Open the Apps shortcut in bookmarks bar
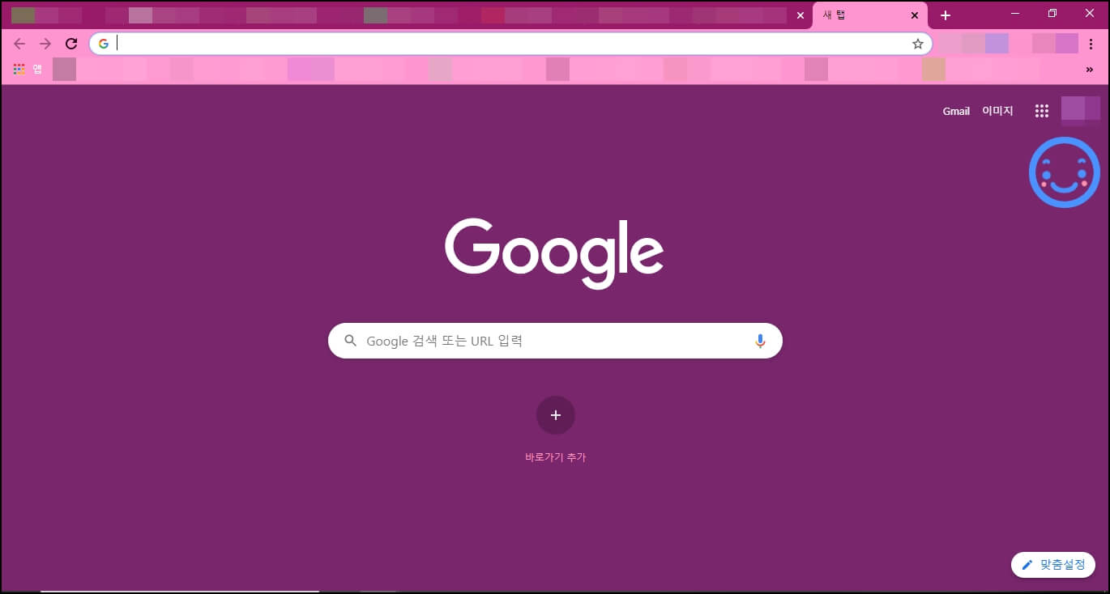The height and width of the screenshot is (594, 1110). click(x=27, y=70)
